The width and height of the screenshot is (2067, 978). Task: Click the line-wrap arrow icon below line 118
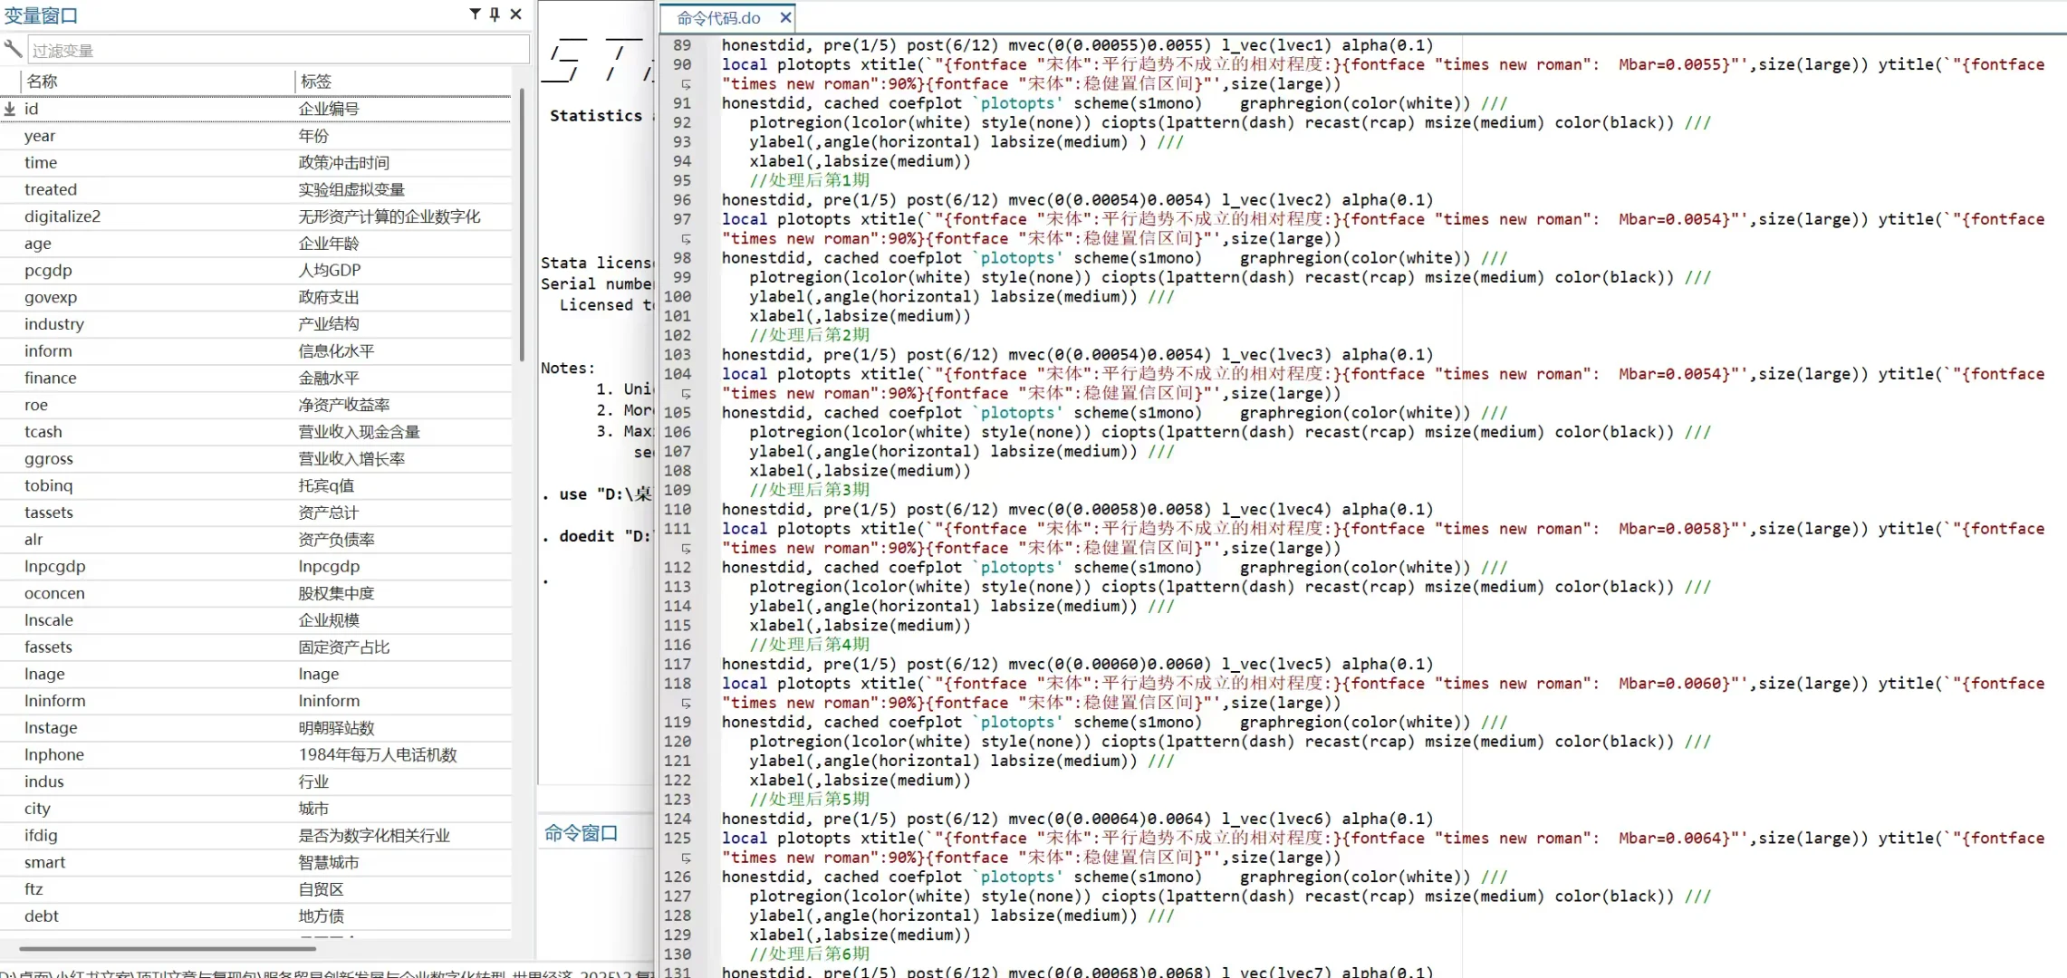point(686,704)
